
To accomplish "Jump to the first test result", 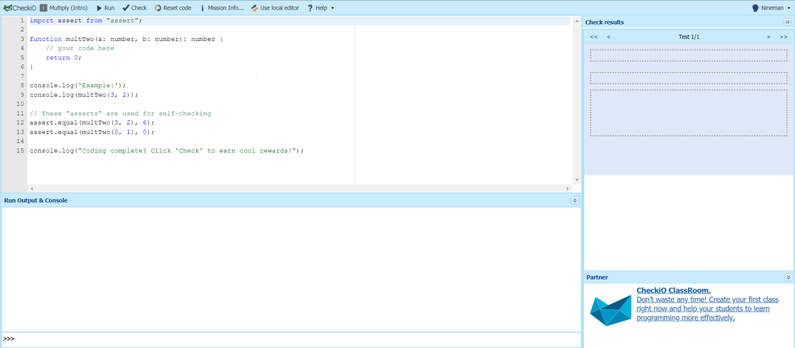I will point(594,37).
